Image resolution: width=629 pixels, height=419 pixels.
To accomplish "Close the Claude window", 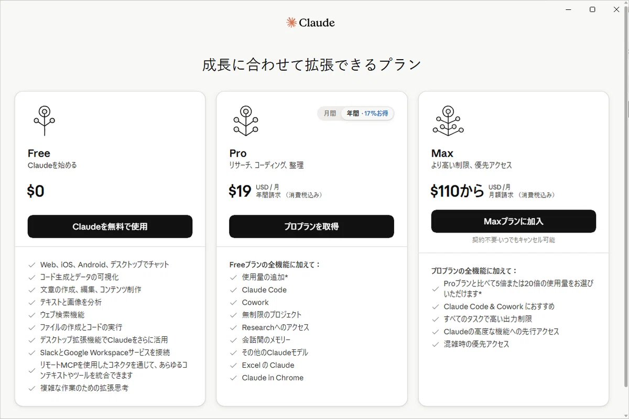I will click(x=616, y=9).
